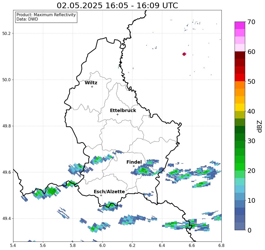The height and width of the screenshot is (250, 265).
Task: Click the 70 label on the colorbar
Action: 251,22
